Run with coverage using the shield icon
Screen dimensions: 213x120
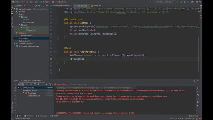coord(184,2)
